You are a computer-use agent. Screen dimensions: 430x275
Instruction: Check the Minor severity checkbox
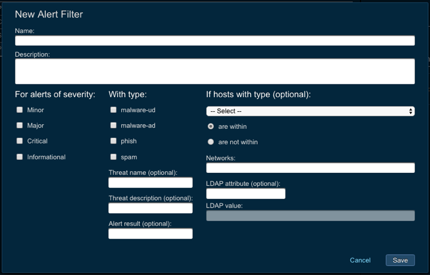20,110
